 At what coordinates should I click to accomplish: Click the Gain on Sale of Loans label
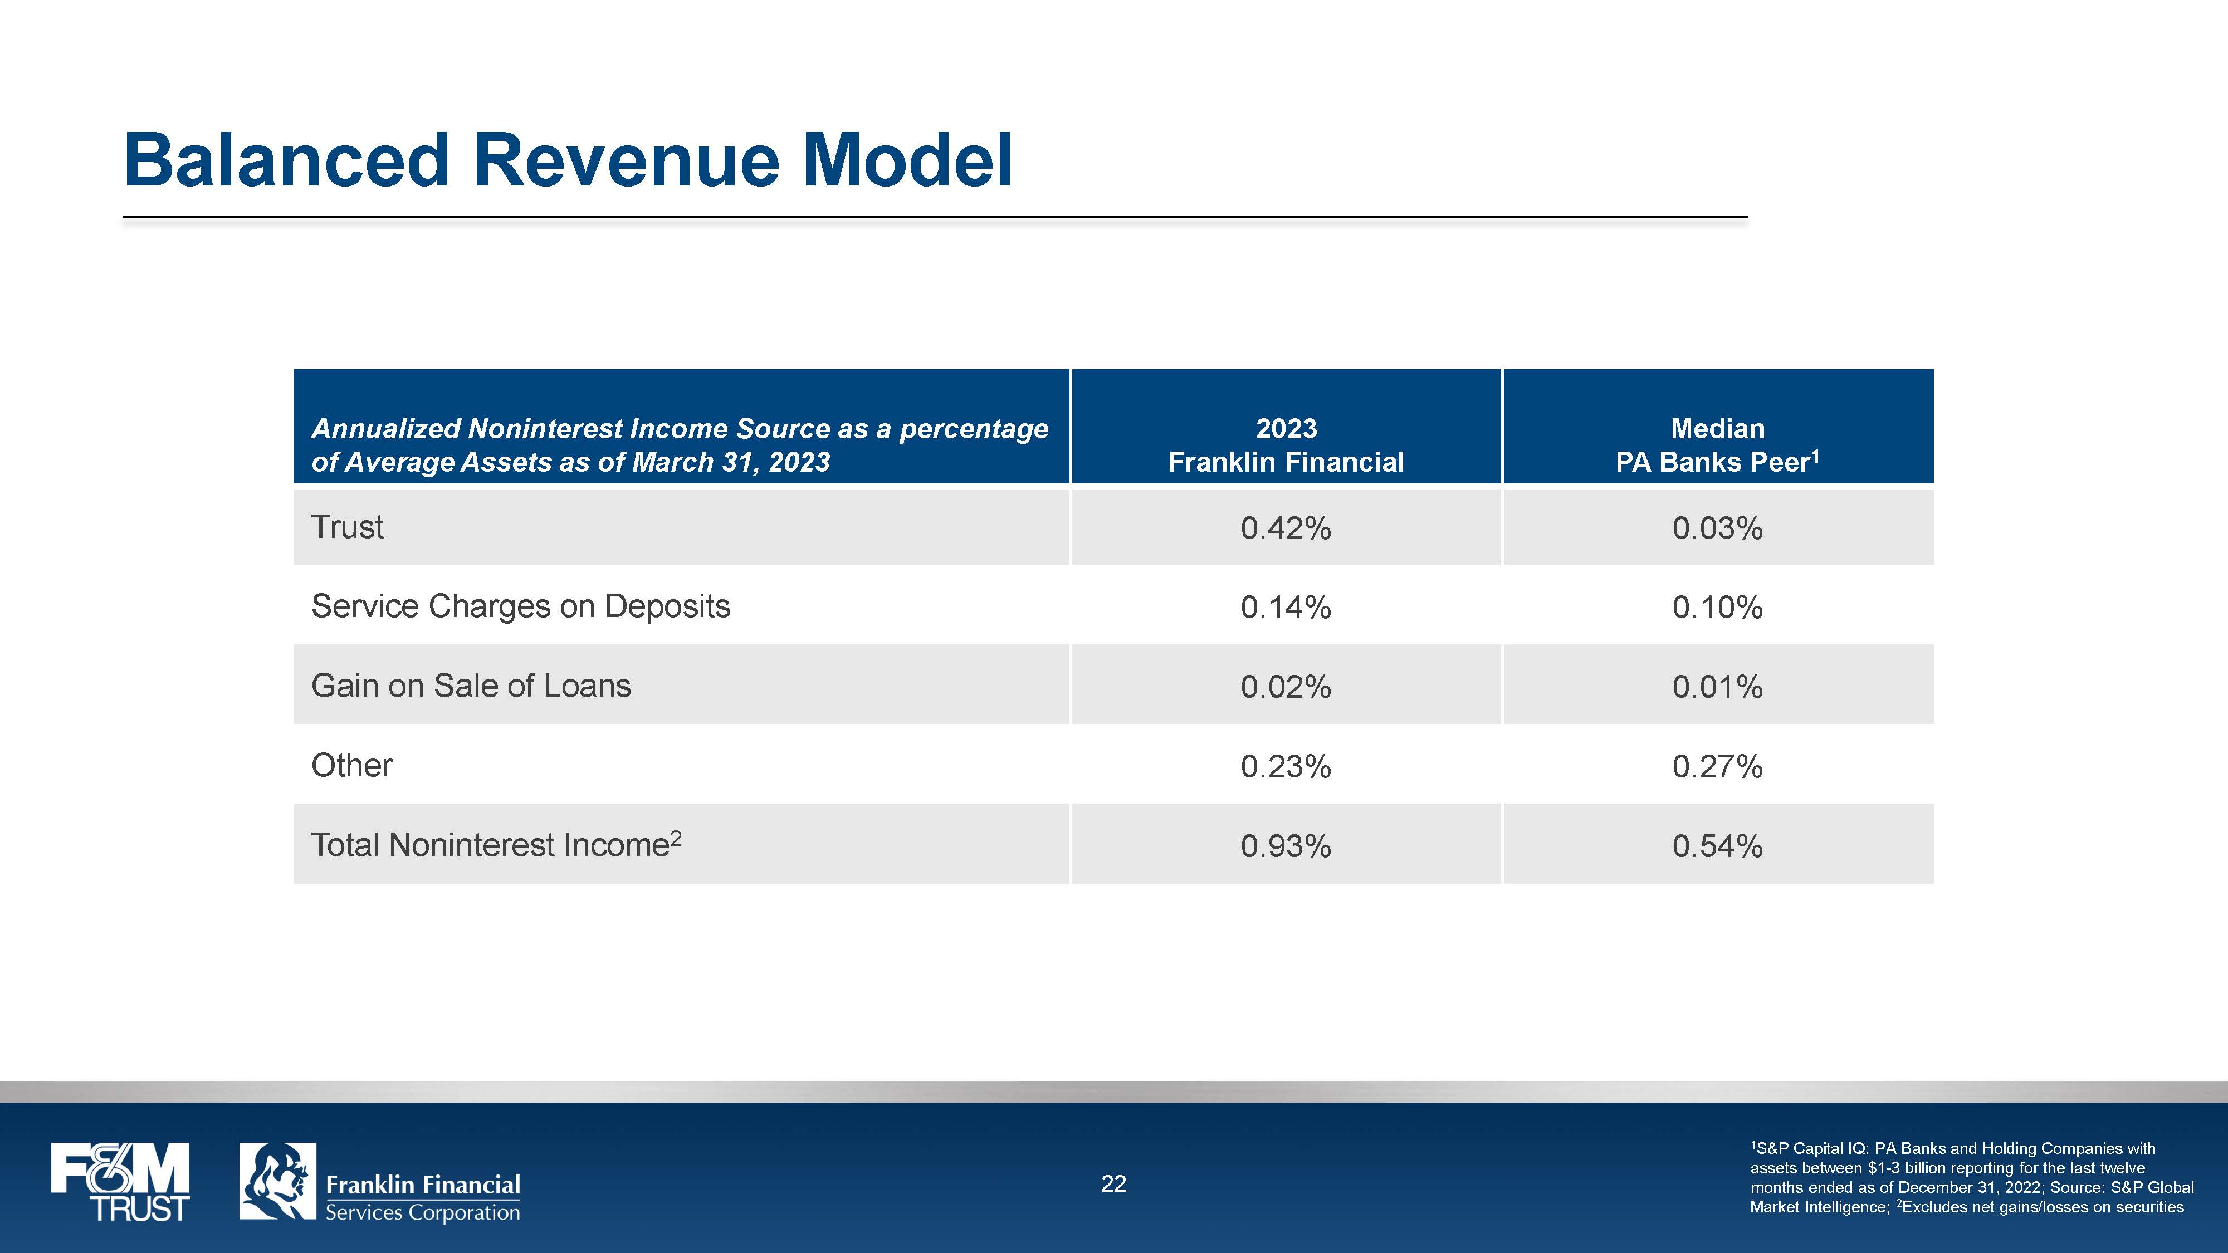[x=471, y=686]
